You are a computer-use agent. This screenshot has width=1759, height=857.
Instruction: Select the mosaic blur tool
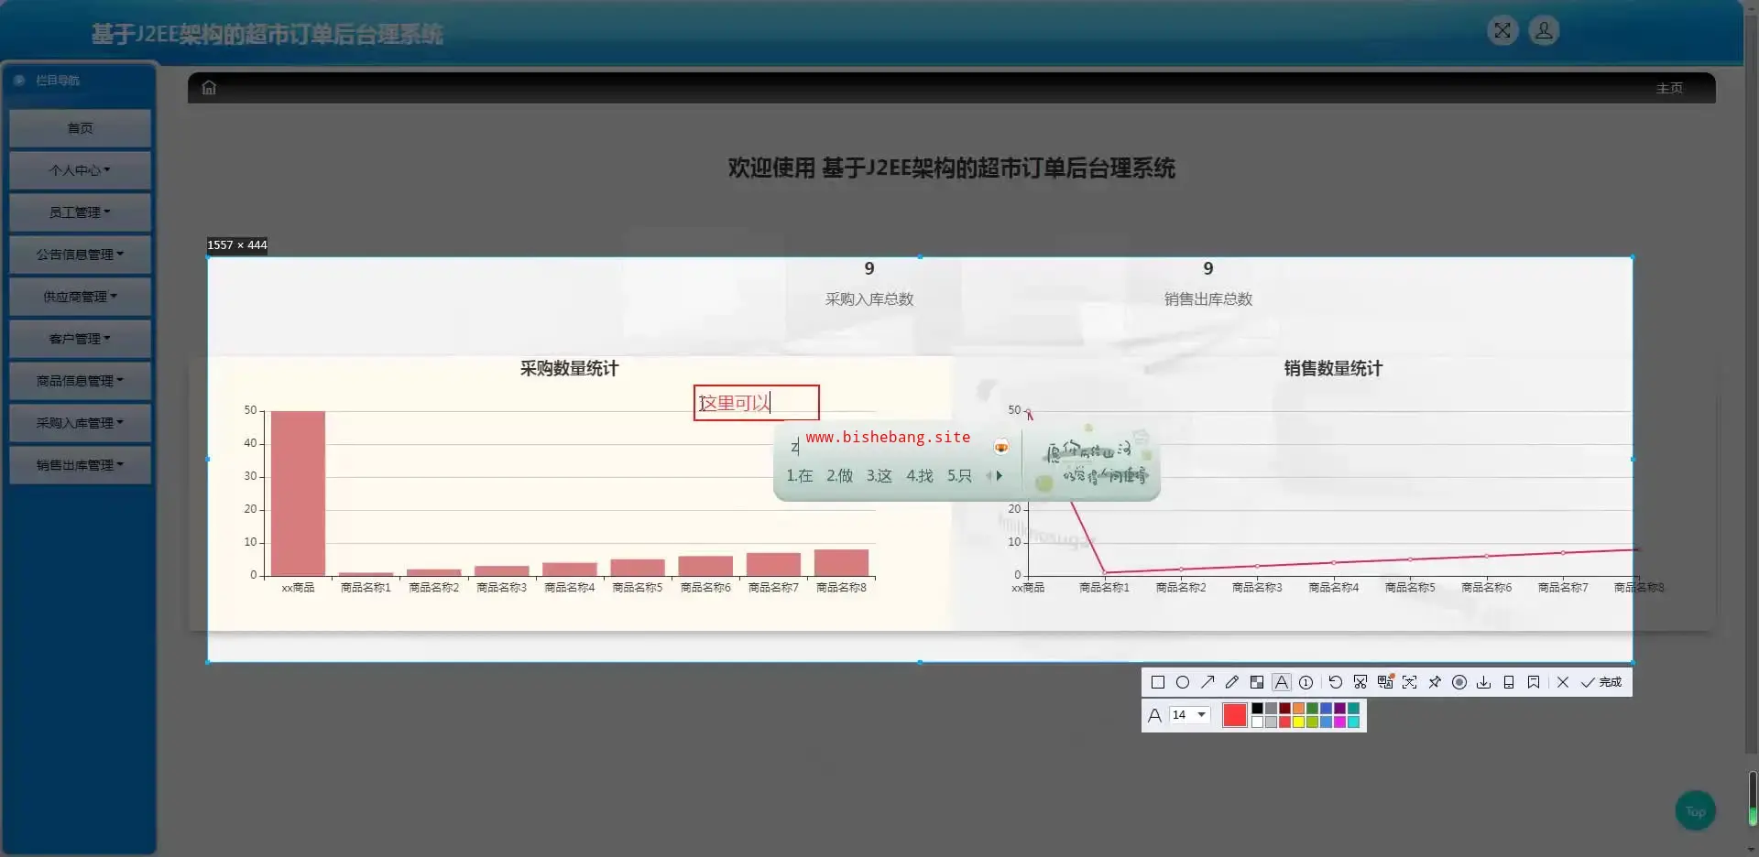1257,682
